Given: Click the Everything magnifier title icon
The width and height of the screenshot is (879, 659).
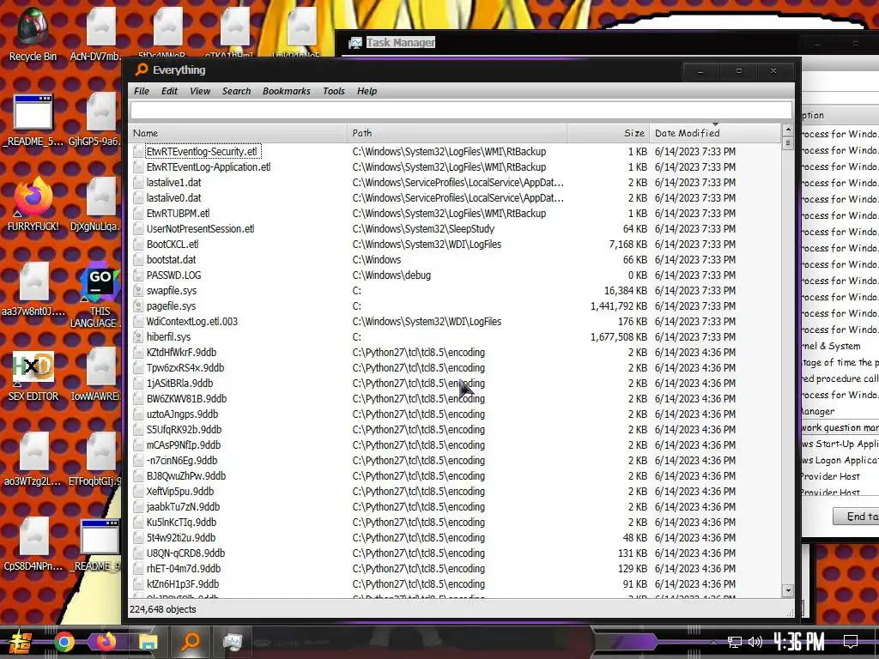Looking at the screenshot, I should [x=142, y=70].
